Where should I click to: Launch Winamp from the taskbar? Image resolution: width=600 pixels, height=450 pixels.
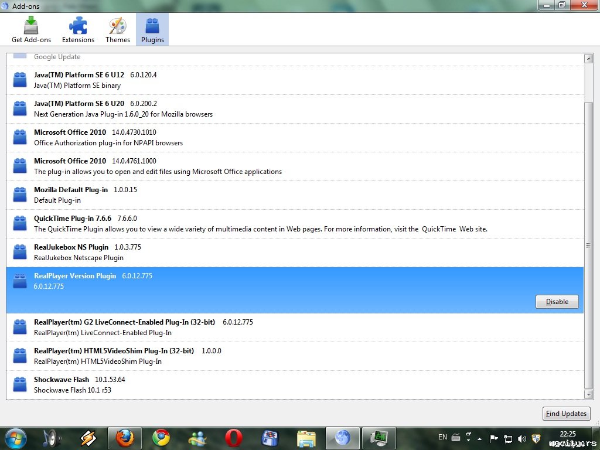click(88, 438)
